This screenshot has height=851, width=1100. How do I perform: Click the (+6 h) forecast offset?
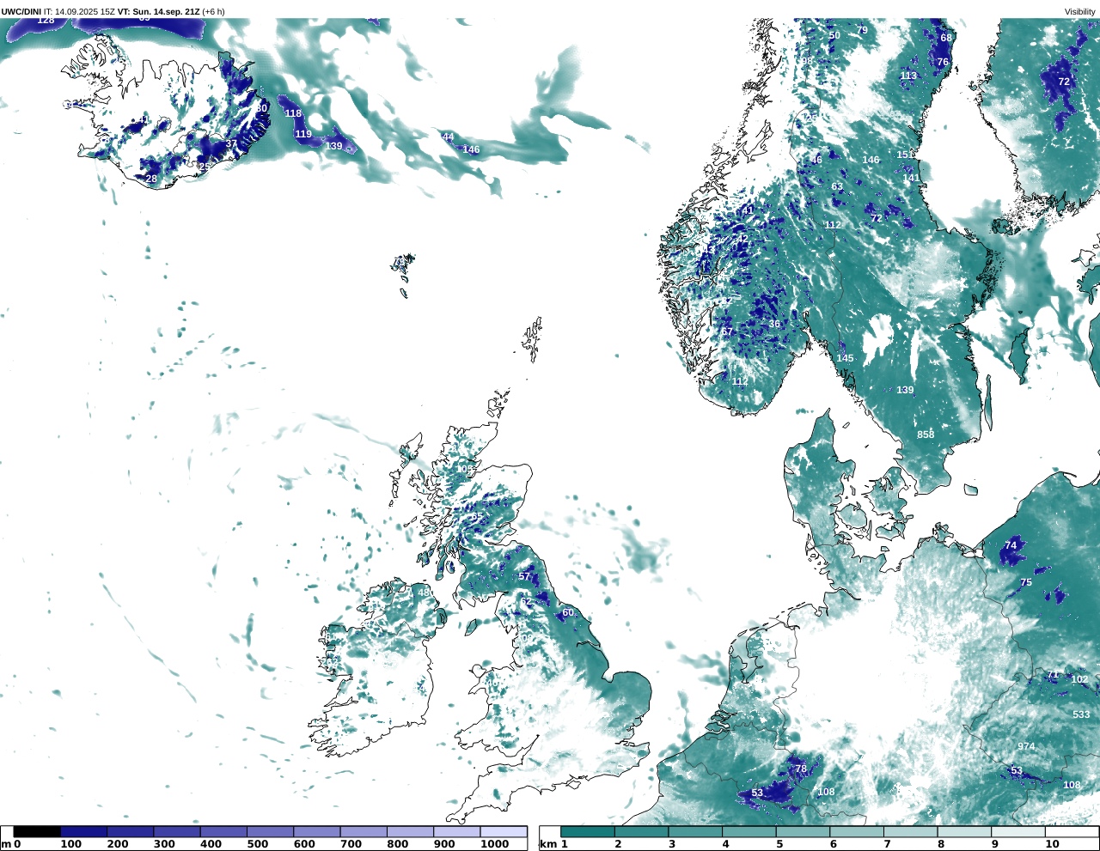pos(213,11)
